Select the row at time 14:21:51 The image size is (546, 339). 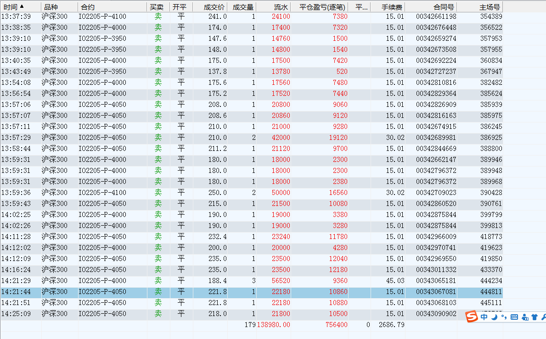coord(251,303)
